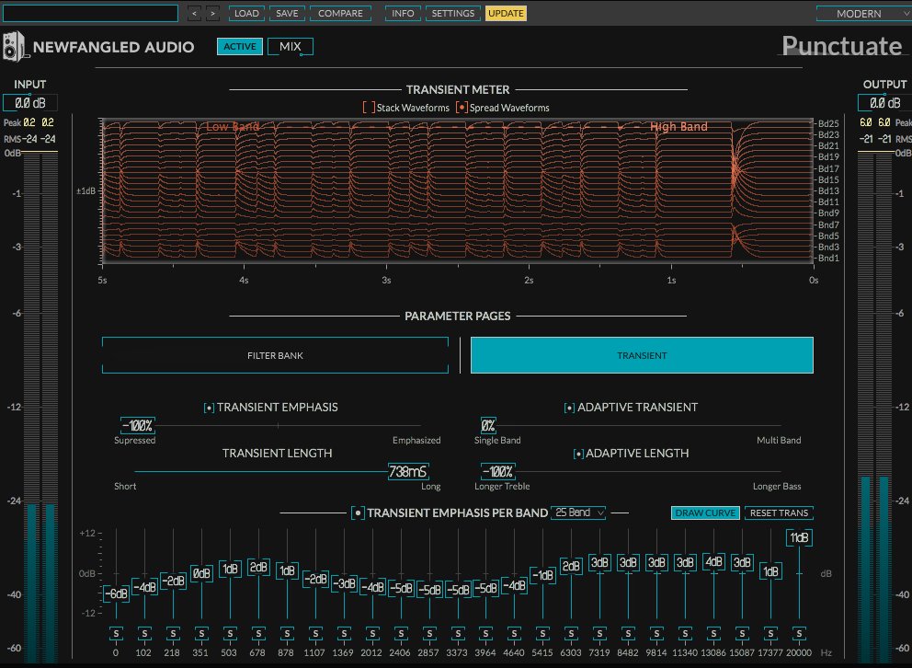The width and height of the screenshot is (912, 668).
Task: Click the INPUT gain 0.0 dB field
Action: click(x=30, y=103)
